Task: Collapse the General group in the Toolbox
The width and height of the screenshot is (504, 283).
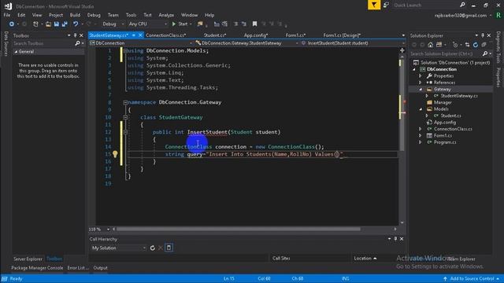Action: pyautogui.click(x=16, y=52)
